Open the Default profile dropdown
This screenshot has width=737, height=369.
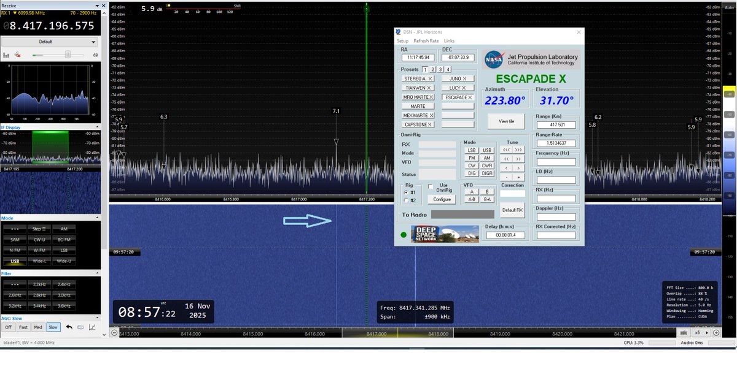tap(49, 42)
